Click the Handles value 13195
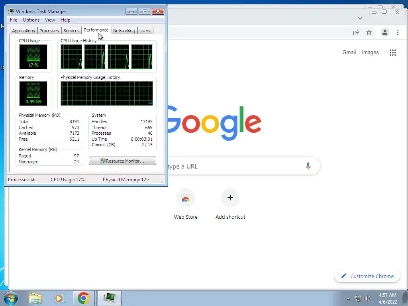 point(147,122)
